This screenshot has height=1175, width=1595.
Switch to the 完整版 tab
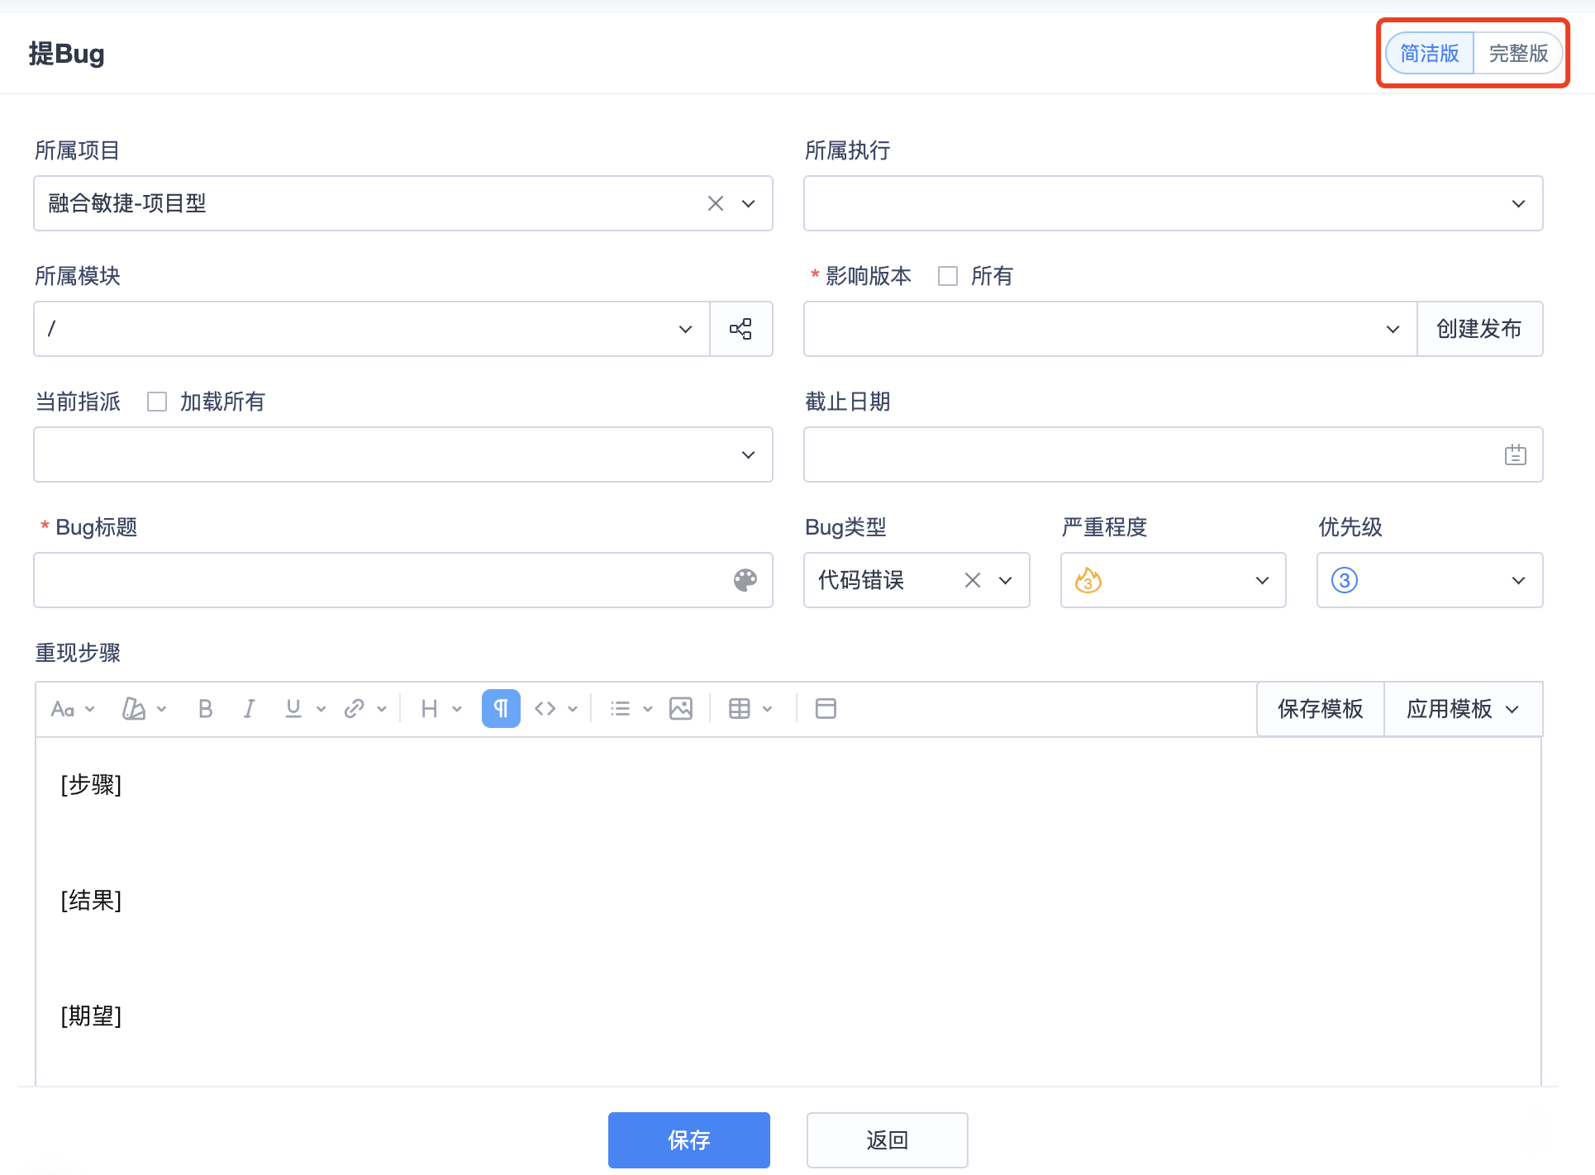coord(1518,54)
